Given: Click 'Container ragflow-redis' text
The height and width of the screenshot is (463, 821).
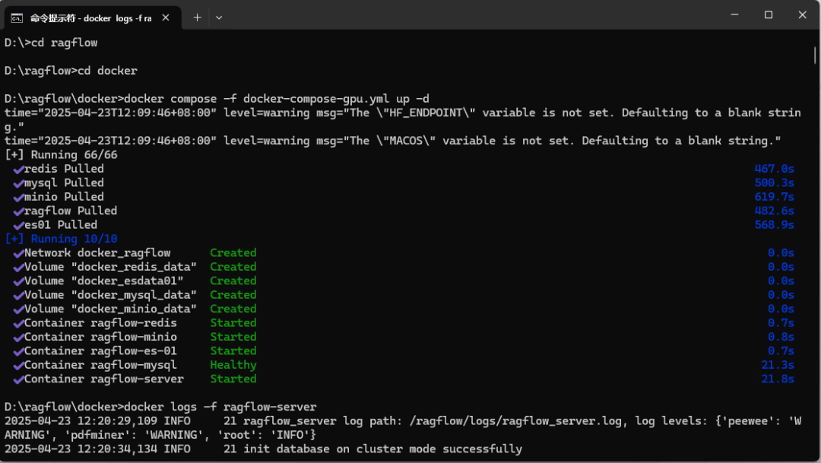Looking at the screenshot, I should coord(100,323).
